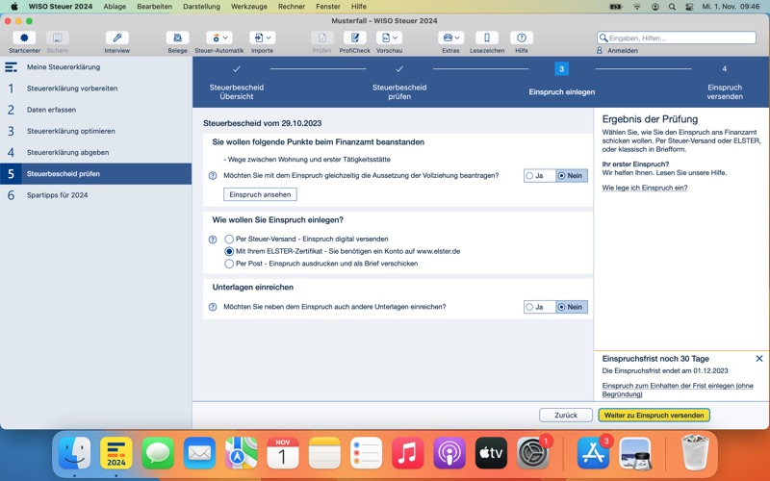Open System Settings from the Dock

(x=533, y=452)
